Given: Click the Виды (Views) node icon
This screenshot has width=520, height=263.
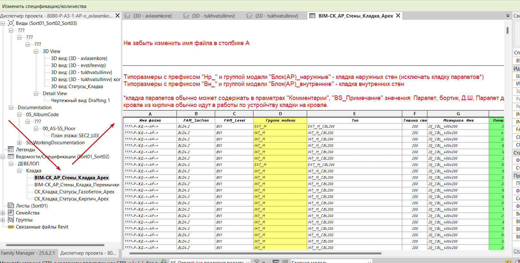Looking at the screenshot, I should (x=11, y=23).
